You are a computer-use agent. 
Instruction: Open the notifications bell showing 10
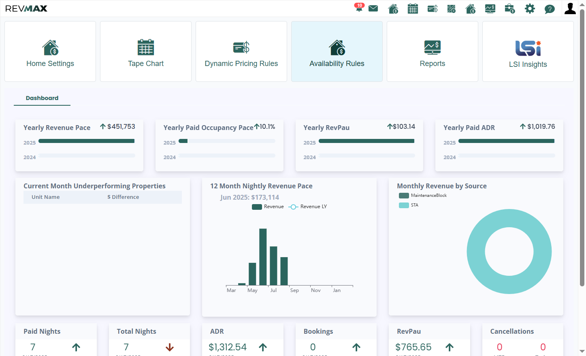359,8
